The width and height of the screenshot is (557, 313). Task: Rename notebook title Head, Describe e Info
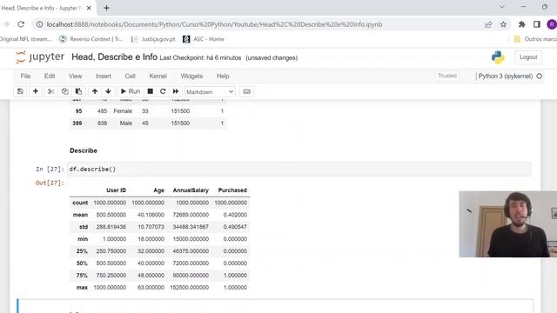114,57
